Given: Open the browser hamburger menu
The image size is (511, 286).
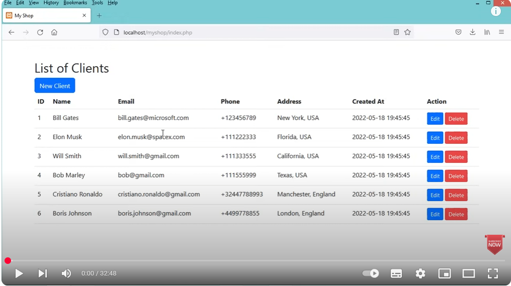Looking at the screenshot, I should pos(501,32).
